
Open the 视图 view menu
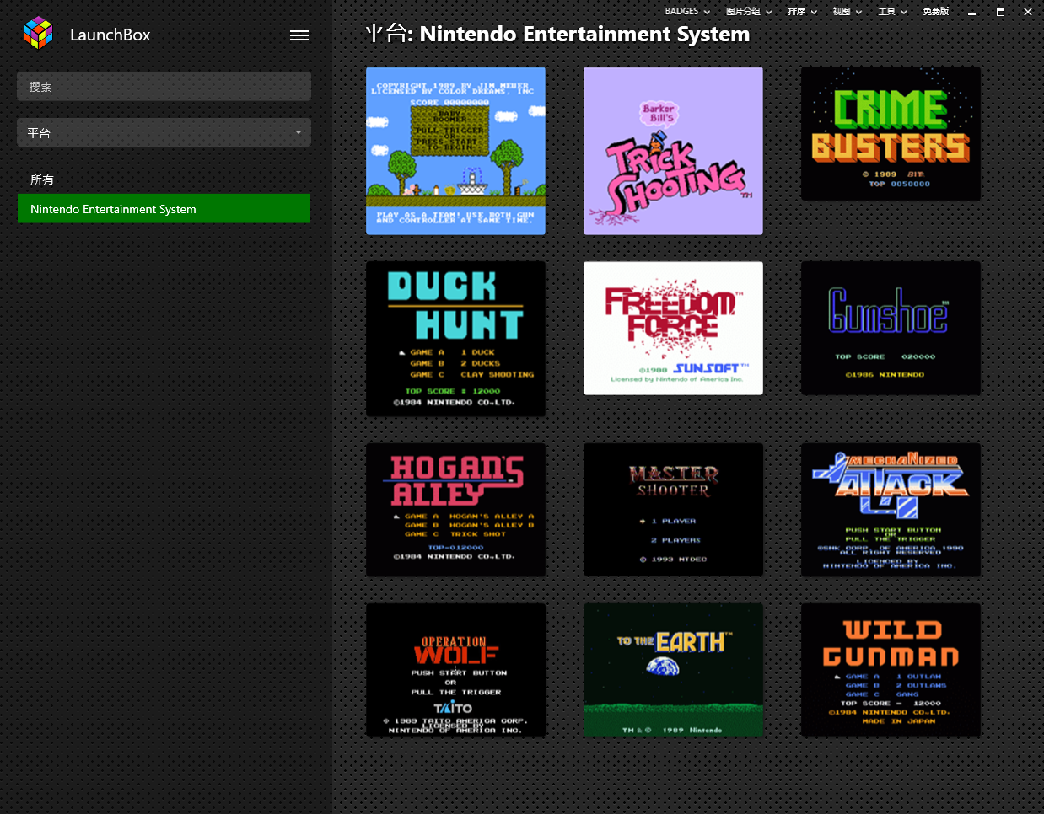(x=847, y=12)
